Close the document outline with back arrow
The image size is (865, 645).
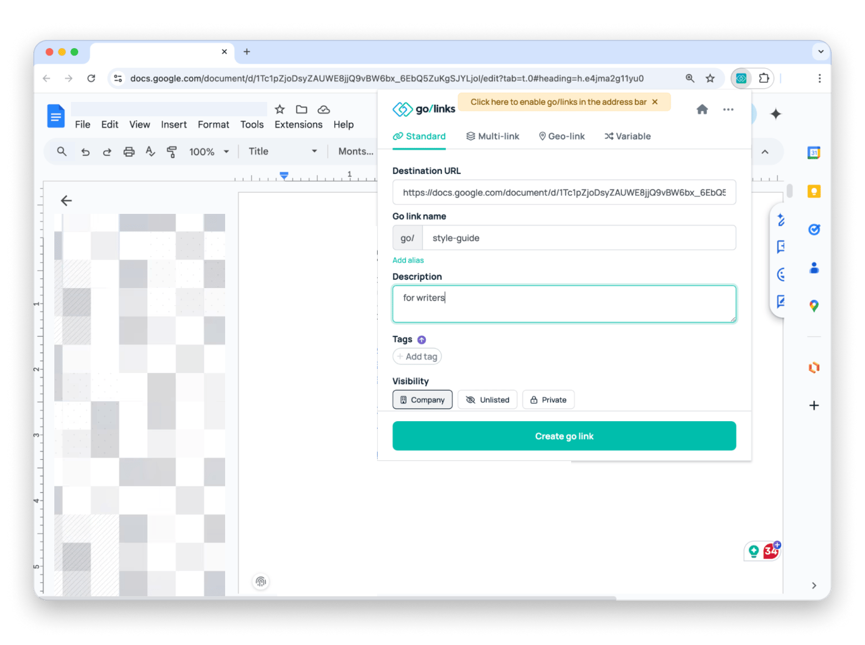click(x=67, y=201)
